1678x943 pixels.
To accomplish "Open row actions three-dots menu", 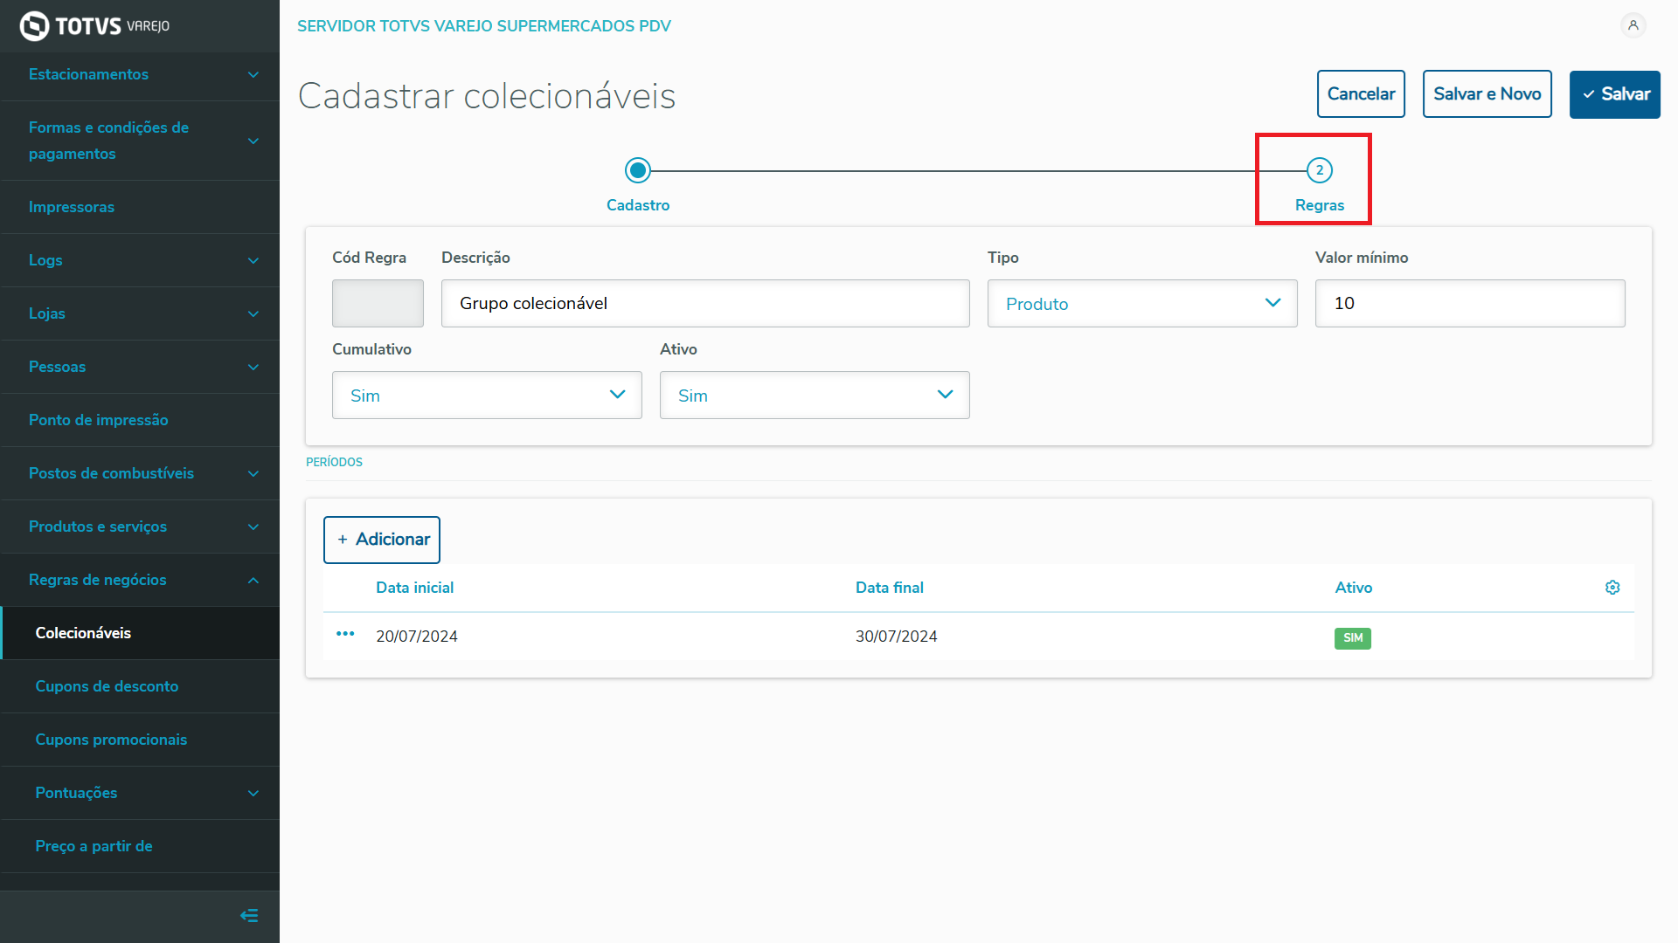I will click(345, 635).
